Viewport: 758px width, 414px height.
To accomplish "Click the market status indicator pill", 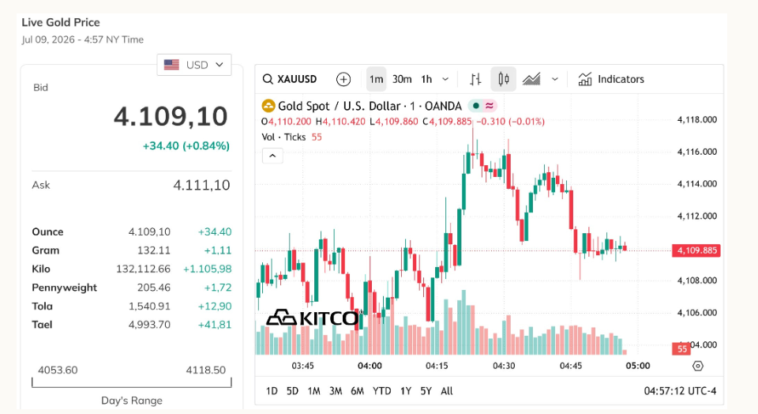I will [482, 105].
